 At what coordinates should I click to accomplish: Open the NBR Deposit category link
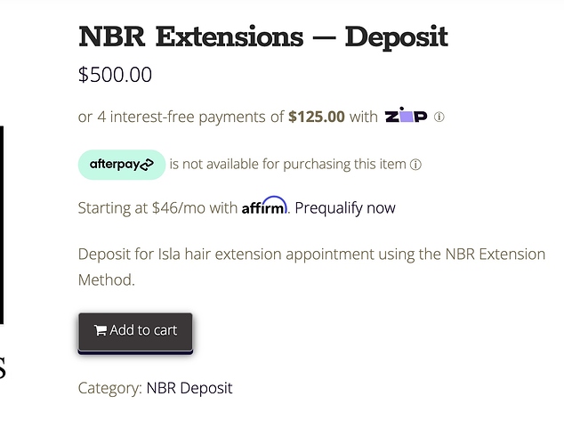pos(189,388)
